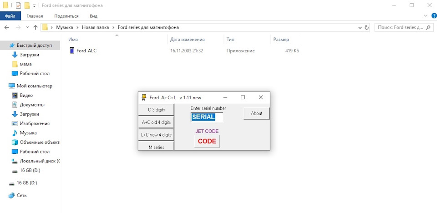The image size is (437, 213).
Task: Open 16 GB (D:) under Мой компьютер
Action: (x=30, y=170)
